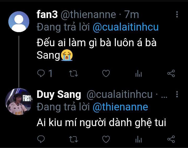Open fan3's default profile picture

click(19, 22)
